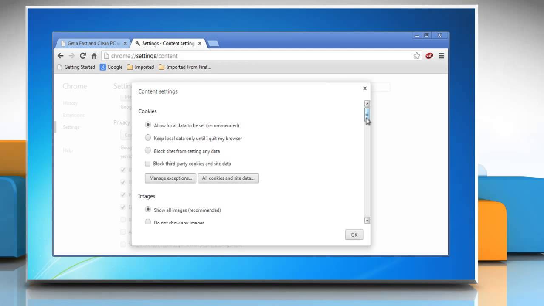Image resolution: width=544 pixels, height=306 pixels.
Task: Open the Chrome menu icon
Action: (442, 56)
